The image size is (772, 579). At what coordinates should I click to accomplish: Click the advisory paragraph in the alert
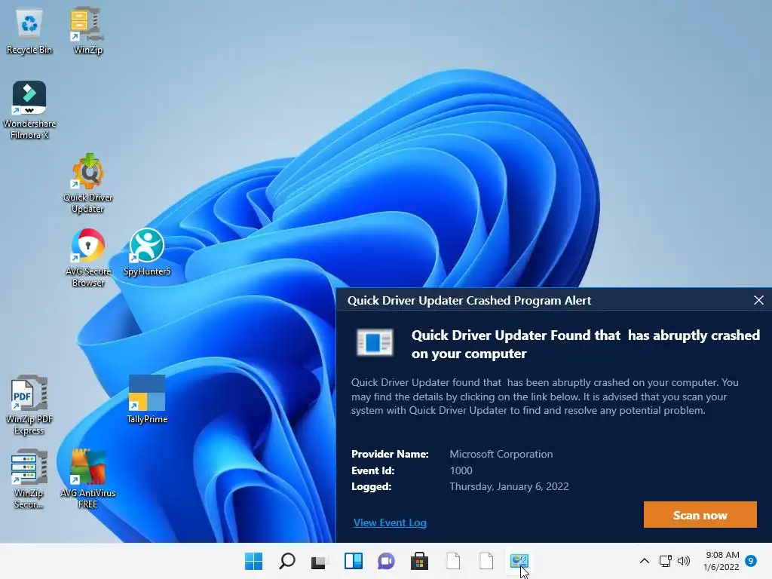point(544,397)
